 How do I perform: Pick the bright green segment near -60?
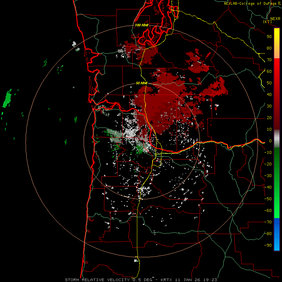277,212
